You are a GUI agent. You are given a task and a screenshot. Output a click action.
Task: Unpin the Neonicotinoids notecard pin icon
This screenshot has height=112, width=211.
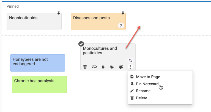58,13
